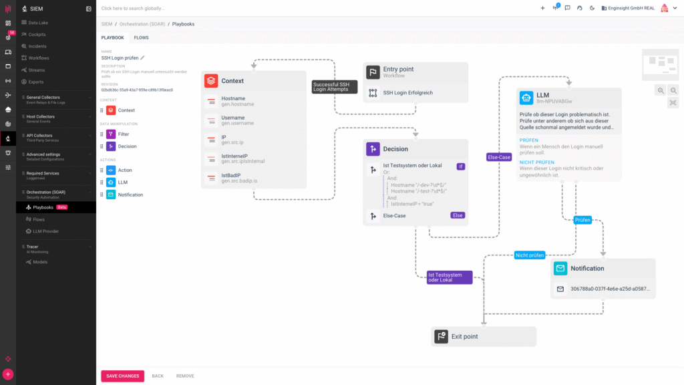Click the zoom in magnifier icon
The image size is (684, 385).
[661, 90]
